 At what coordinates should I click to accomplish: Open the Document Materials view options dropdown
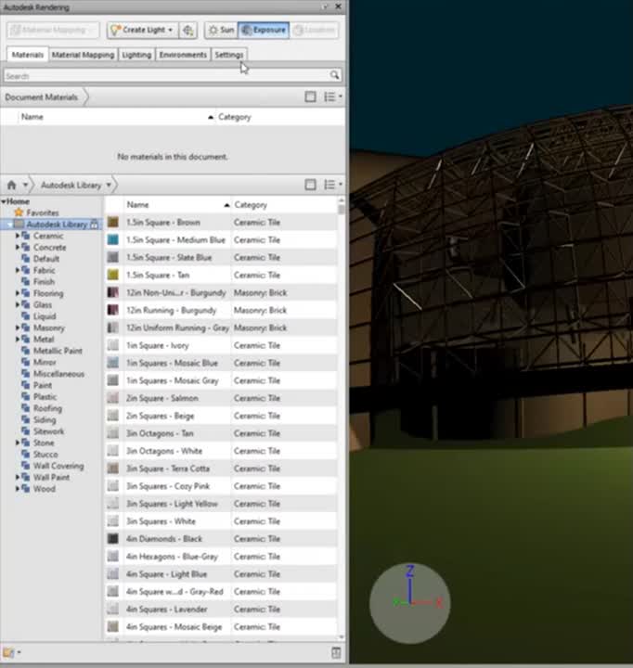[333, 96]
